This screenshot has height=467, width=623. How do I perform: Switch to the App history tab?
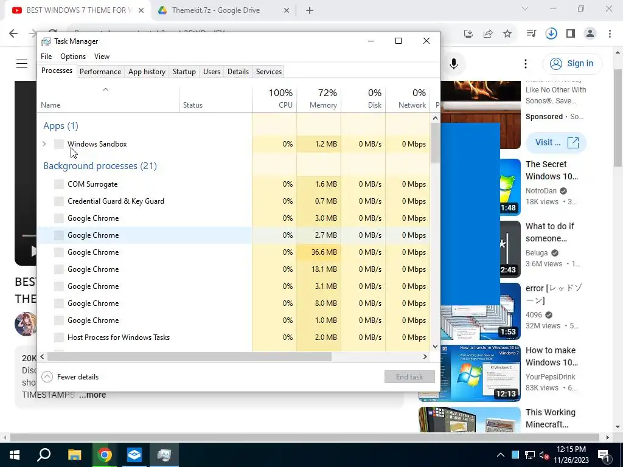pyautogui.click(x=147, y=72)
